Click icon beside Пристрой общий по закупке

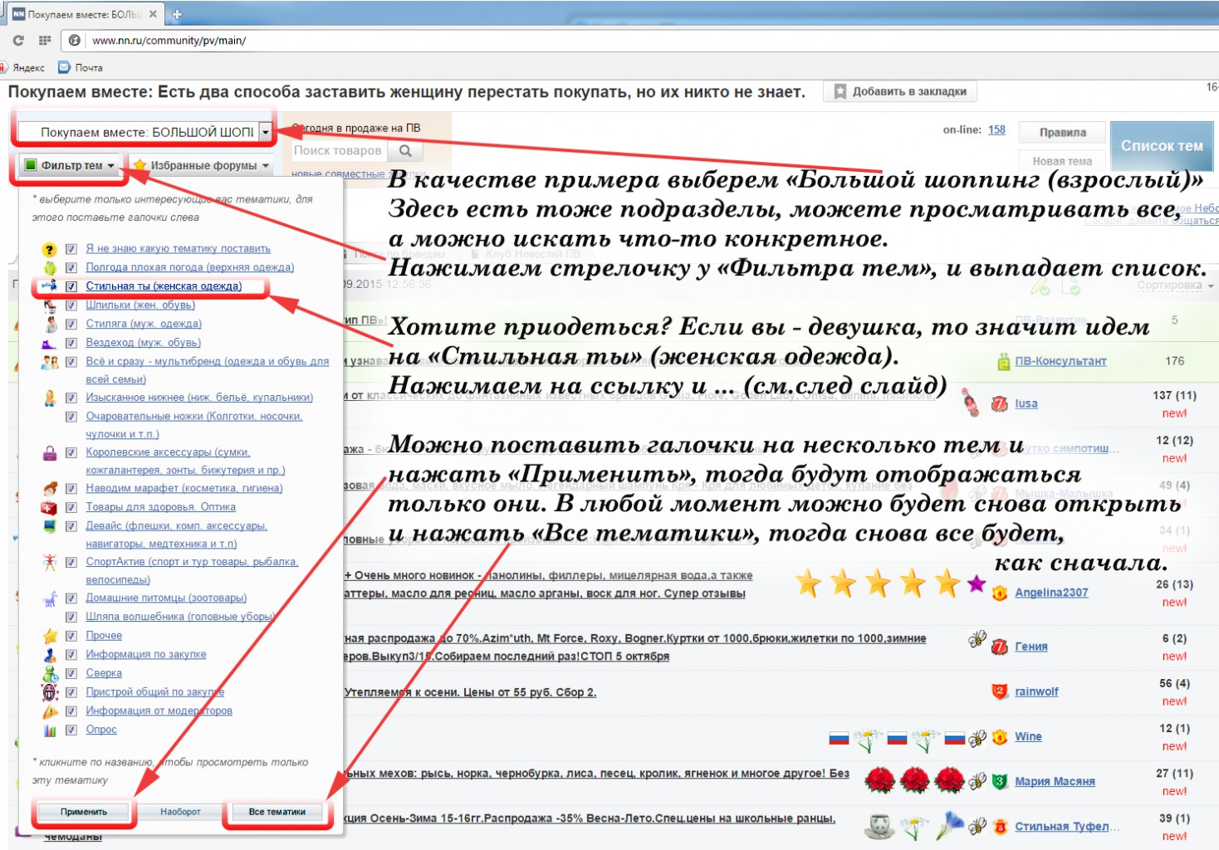click(50, 692)
